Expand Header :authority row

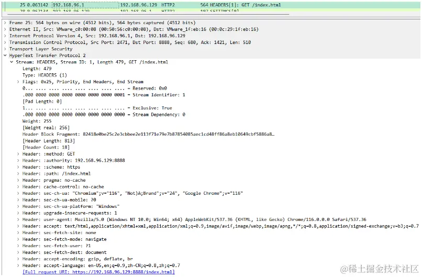(x=18, y=160)
